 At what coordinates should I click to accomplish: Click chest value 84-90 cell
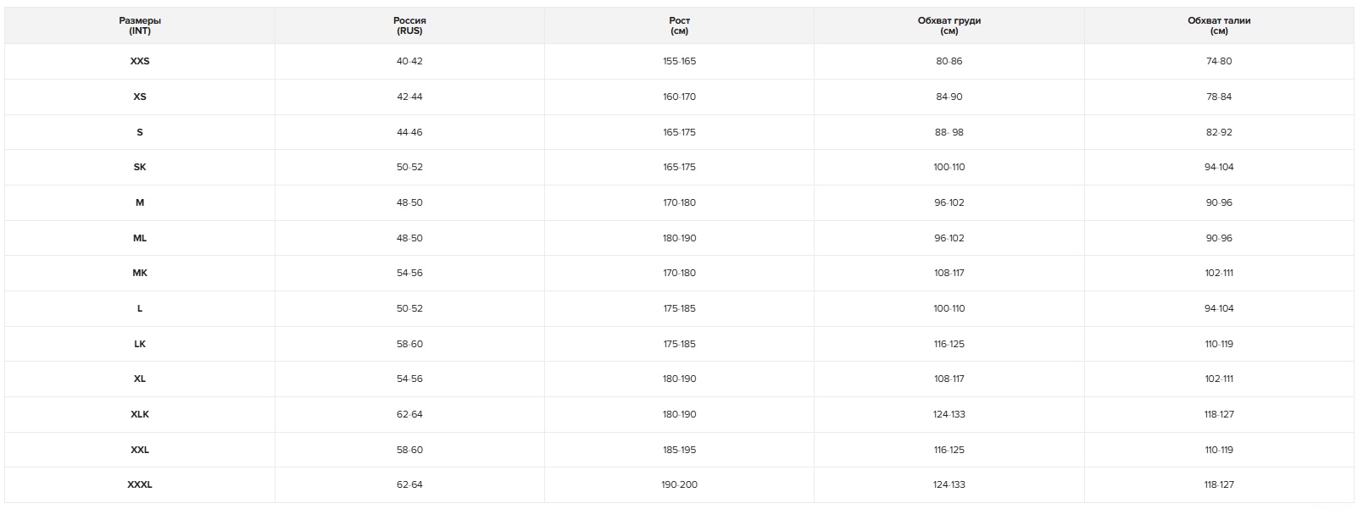click(x=949, y=97)
